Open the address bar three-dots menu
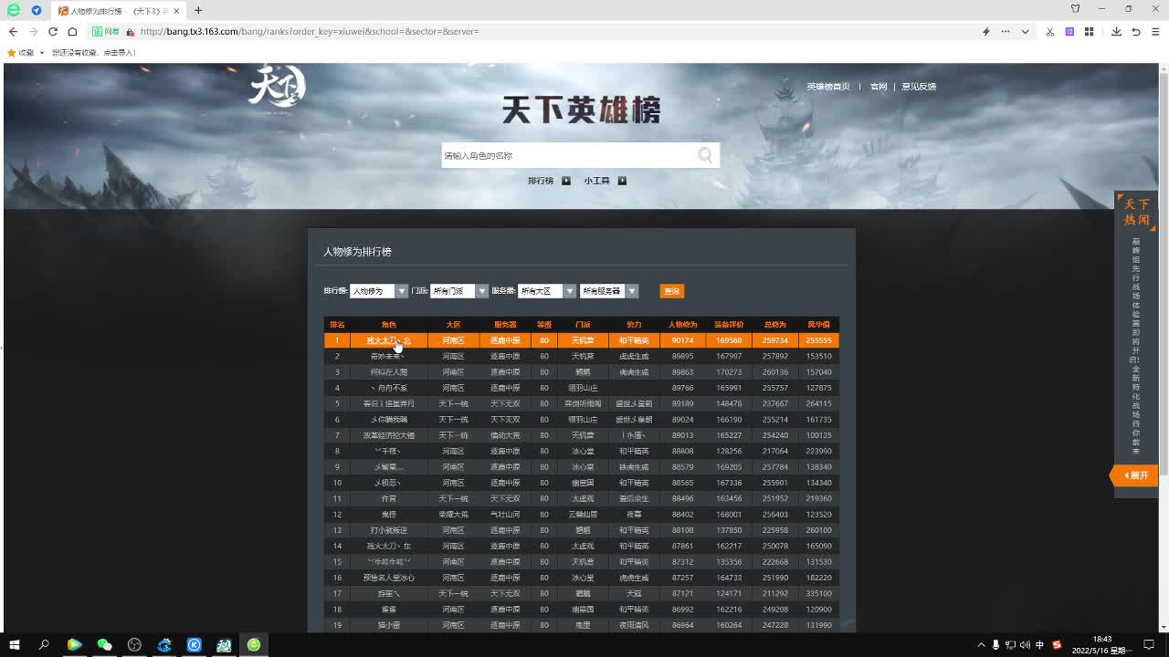Viewport: 1169px width, 657px height. 1006,31
